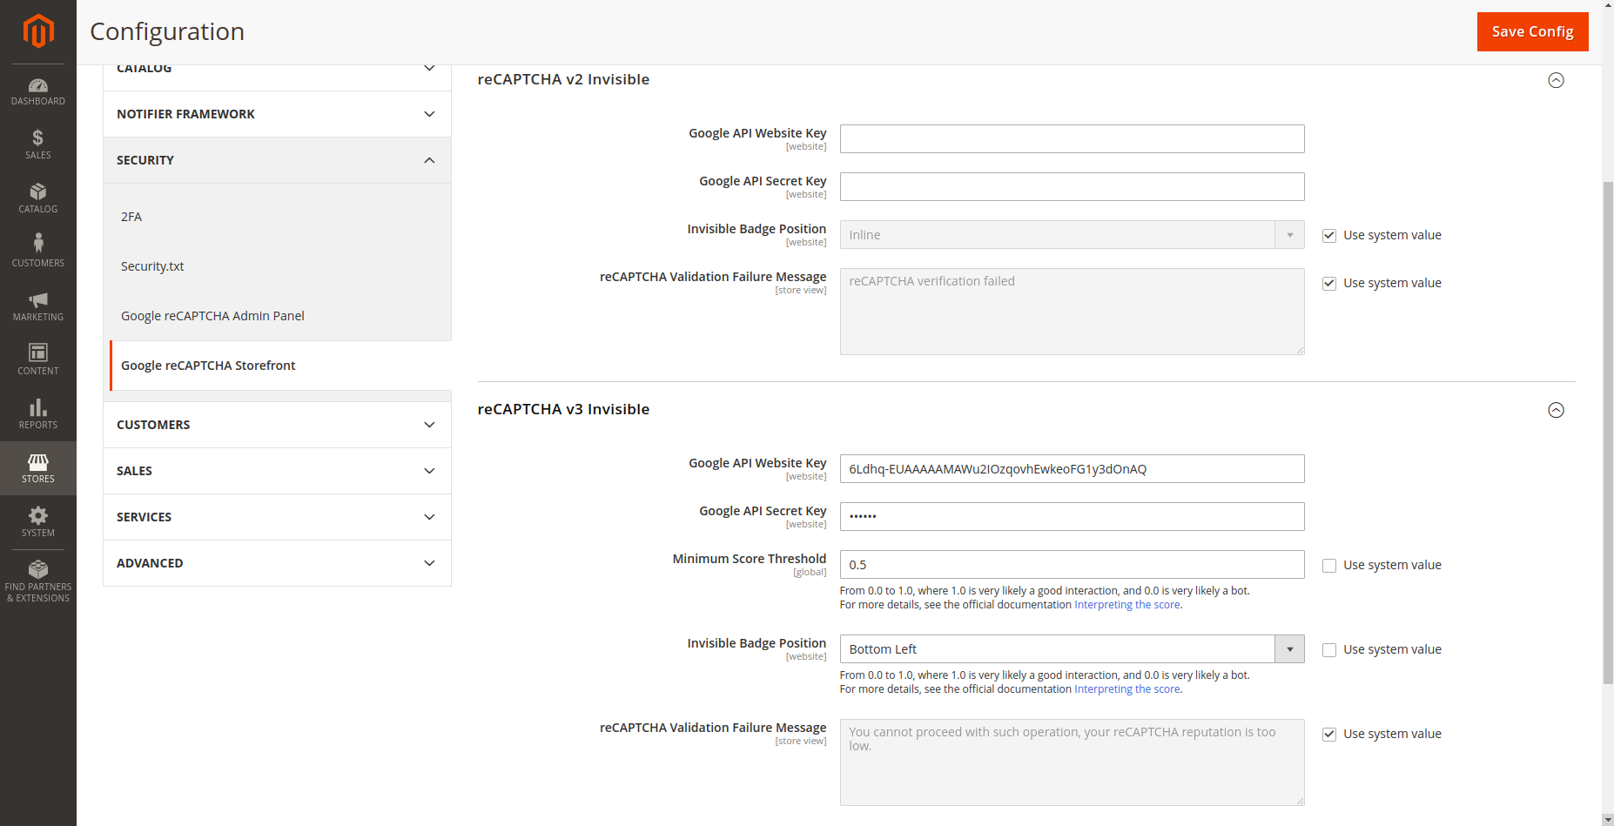The height and width of the screenshot is (826, 1614).
Task: Focus the v3 Google API Secret Key field
Action: point(1072,516)
